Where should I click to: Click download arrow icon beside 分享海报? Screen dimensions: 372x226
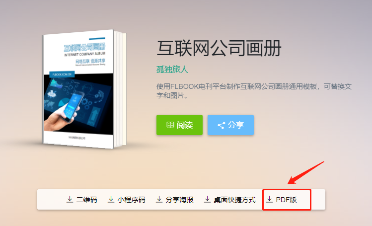click(x=159, y=200)
